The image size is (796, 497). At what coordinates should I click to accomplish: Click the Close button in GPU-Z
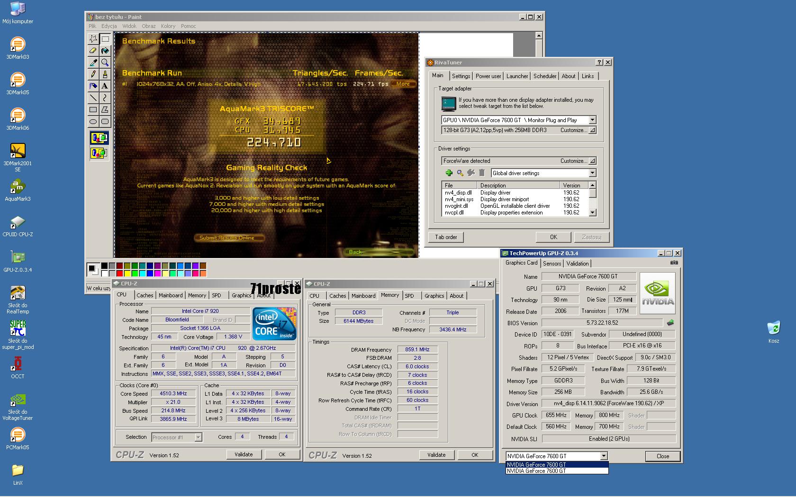(x=663, y=456)
